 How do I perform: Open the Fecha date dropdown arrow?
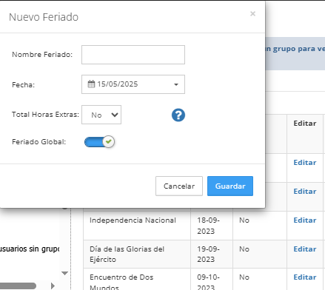click(176, 84)
